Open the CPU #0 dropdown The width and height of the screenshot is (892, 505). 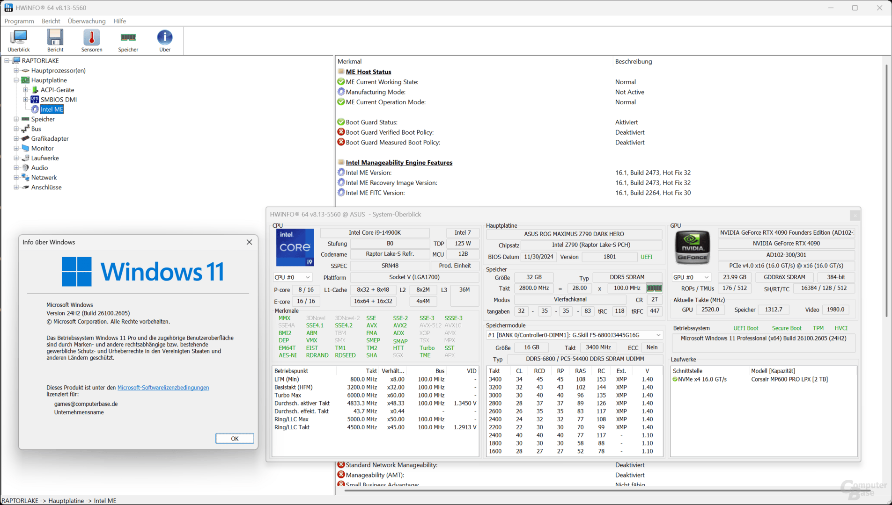coord(293,277)
